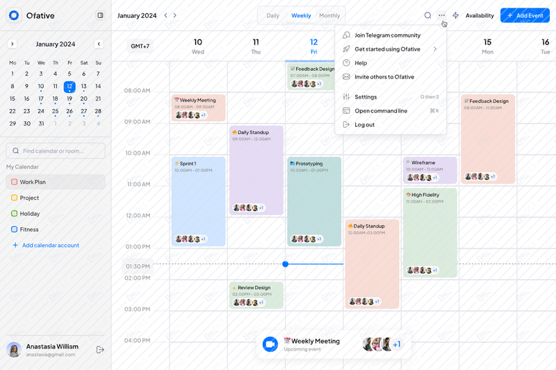This screenshot has width=556, height=370.
Task: Select Join Telegram community menu item
Action: (391, 35)
